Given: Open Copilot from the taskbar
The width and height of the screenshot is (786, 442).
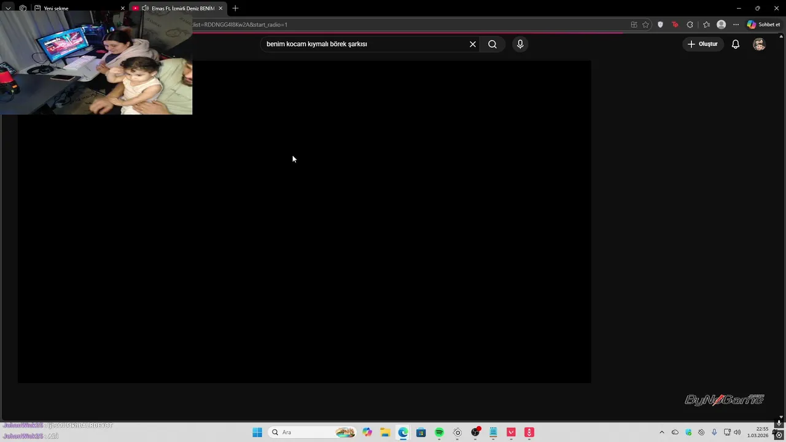Looking at the screenshot, I should [367, 432].
